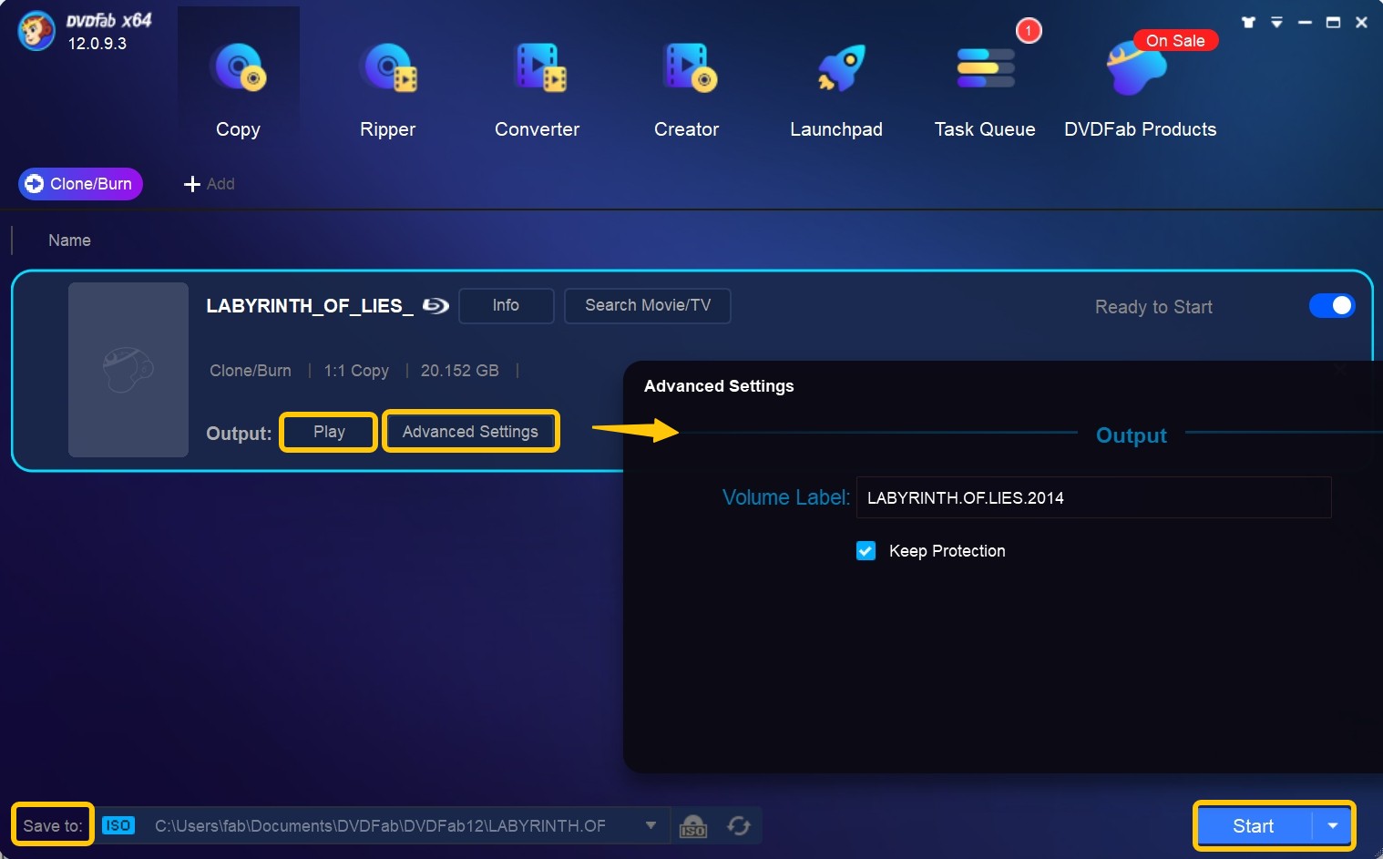Click the ISO image folder icon
This screenshot has width=1383, height=859.
(693, 826)
